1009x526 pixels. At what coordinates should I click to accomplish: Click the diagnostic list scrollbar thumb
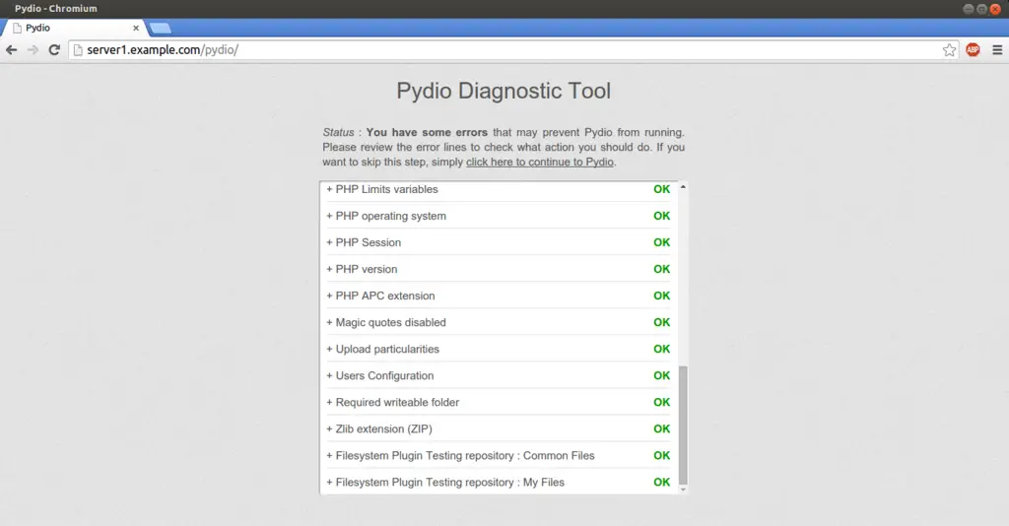pyautogui.click(x=683, y=426)
